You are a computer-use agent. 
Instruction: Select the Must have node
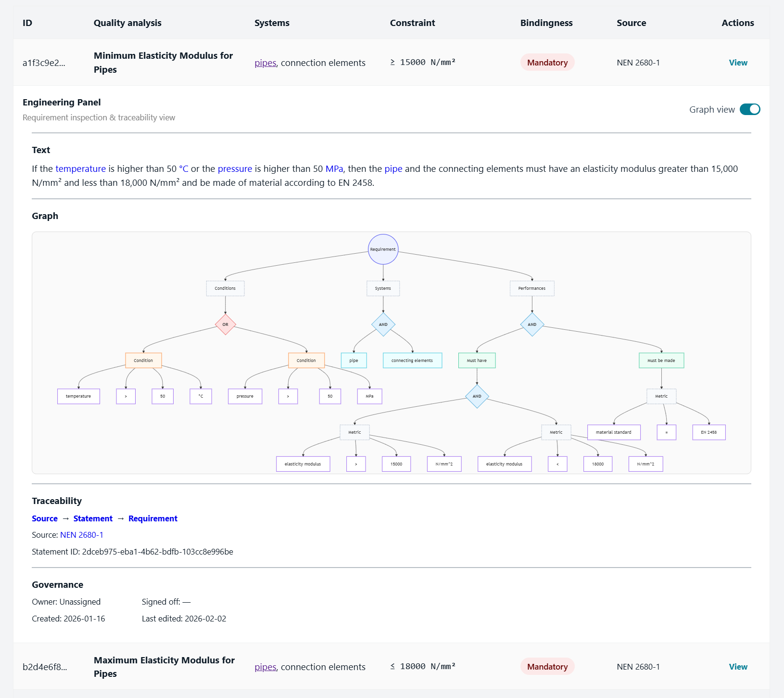tap(477, 361)
